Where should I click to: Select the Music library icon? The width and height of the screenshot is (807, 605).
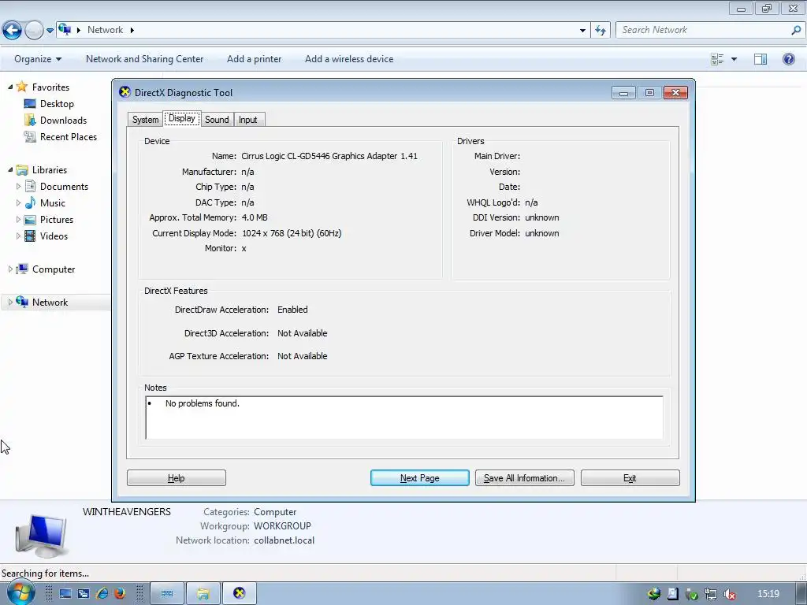(31, 202)
